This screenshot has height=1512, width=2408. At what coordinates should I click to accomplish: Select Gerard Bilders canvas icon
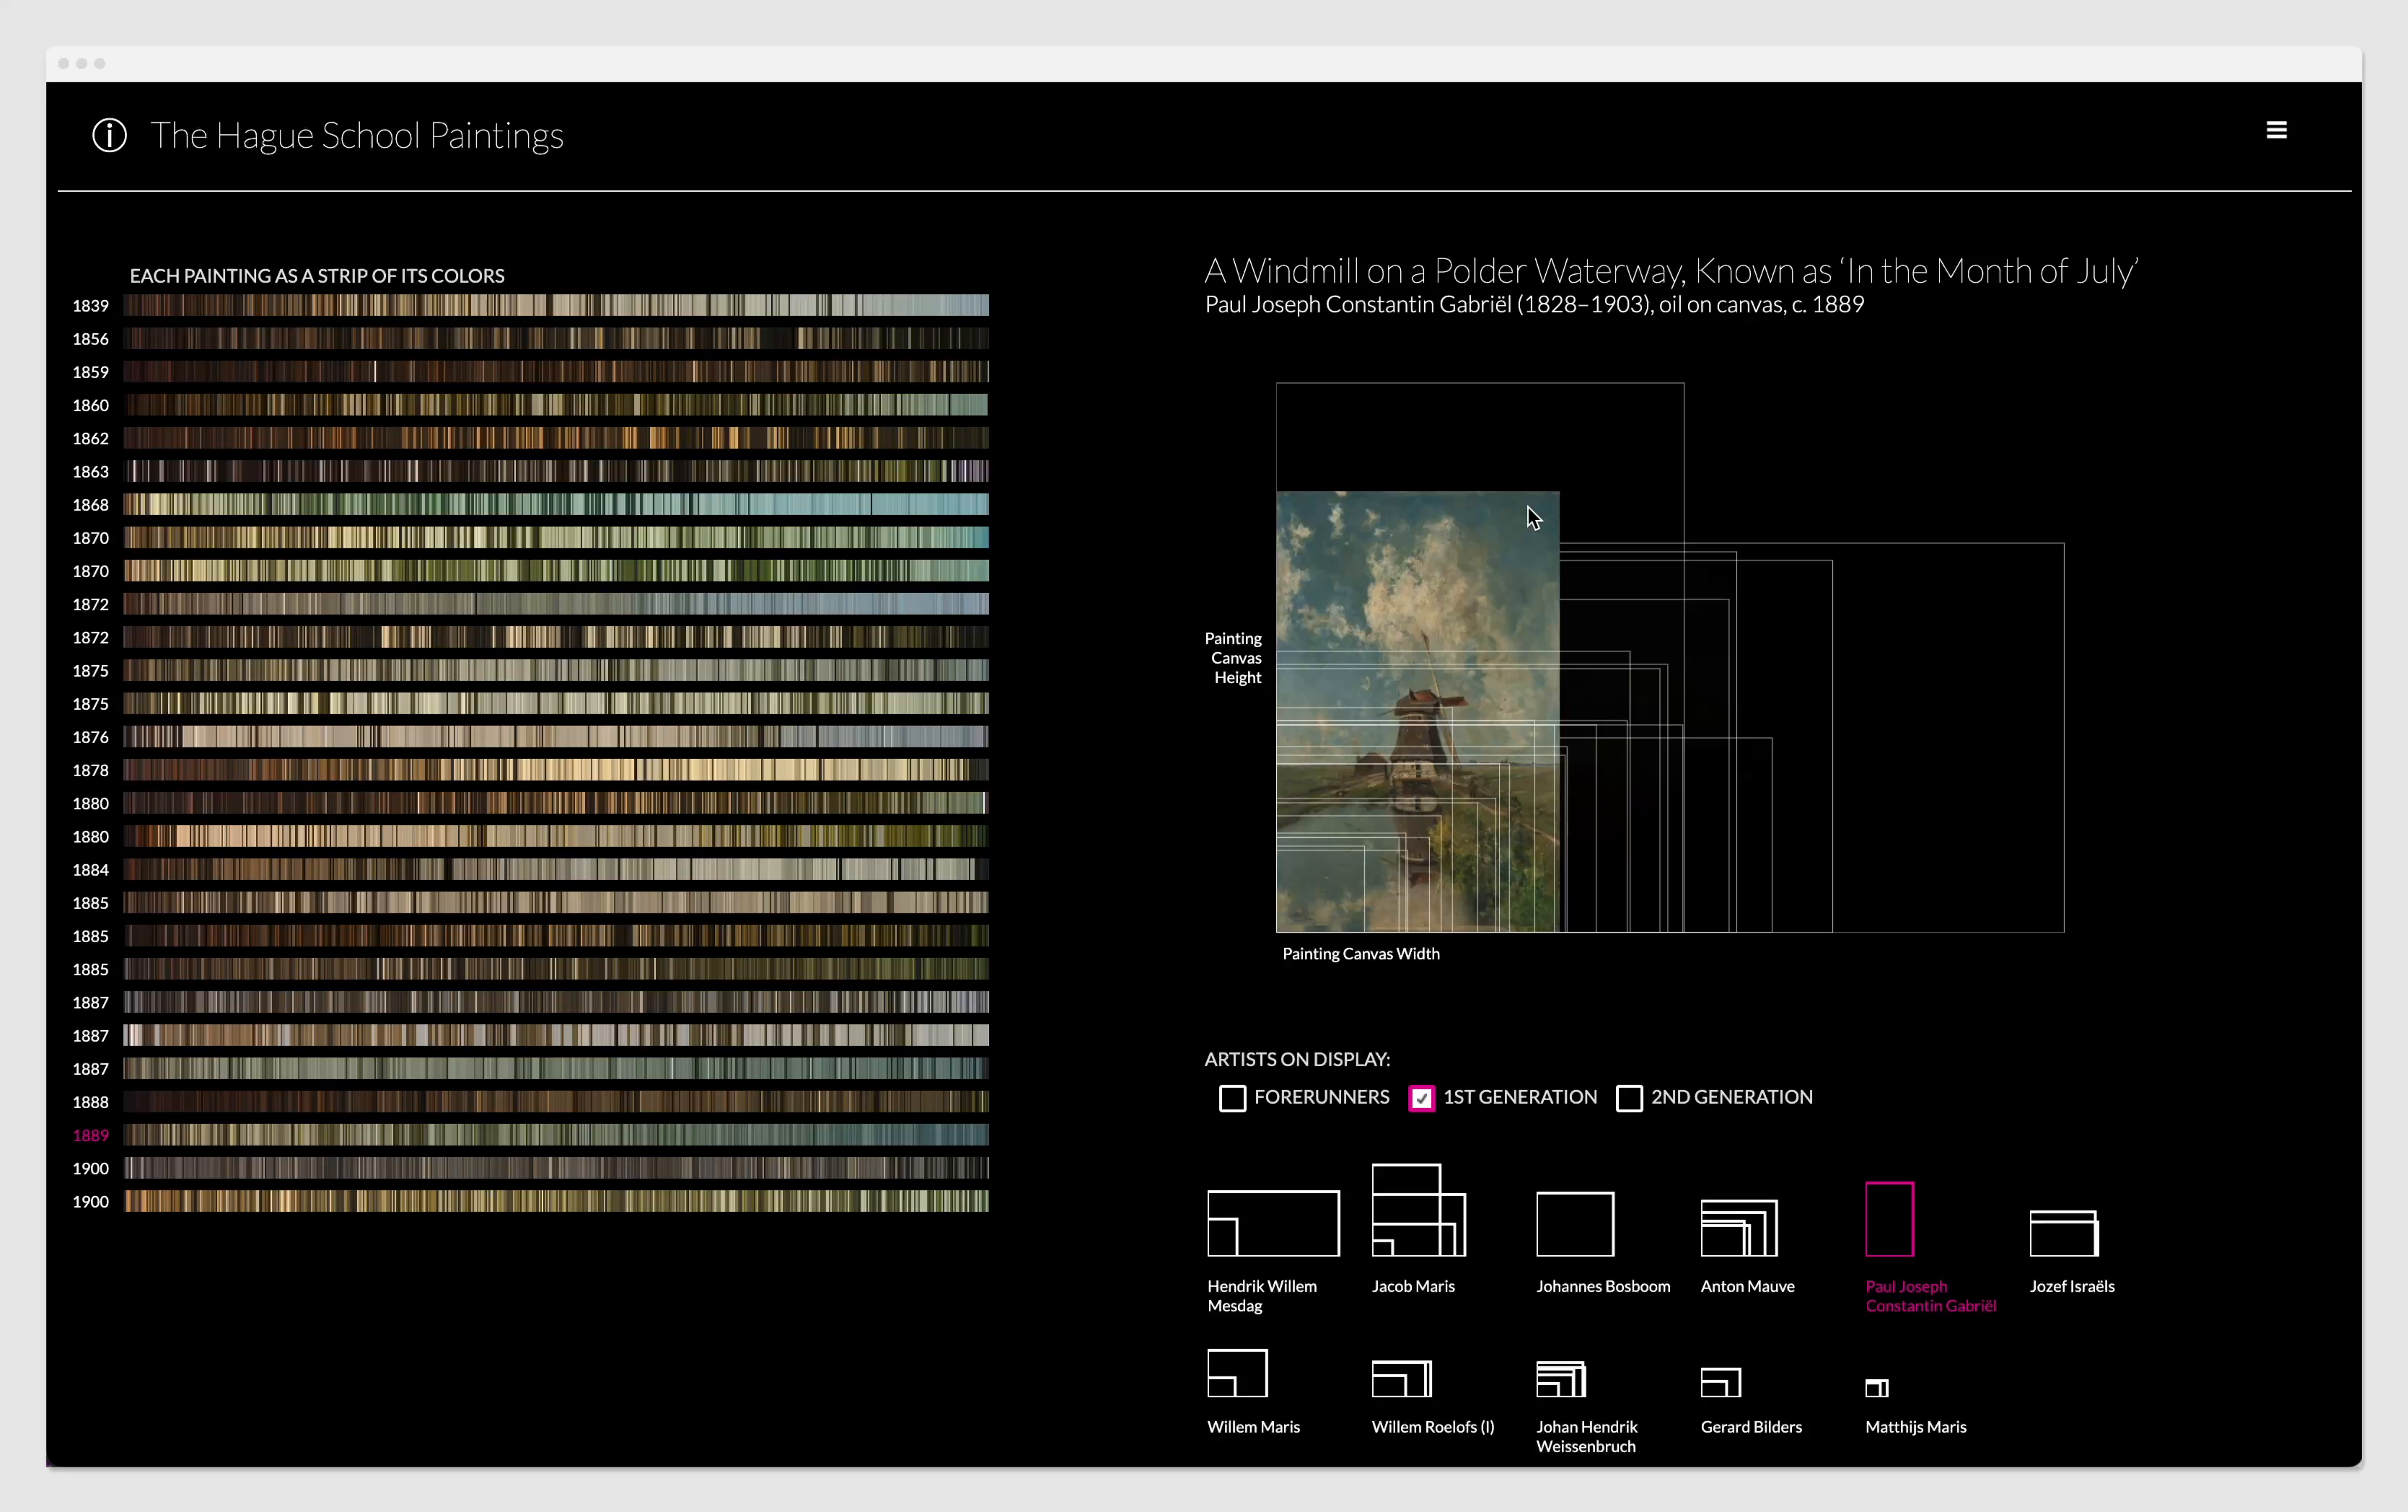pyautogui.click(x=1721, y=1382)
